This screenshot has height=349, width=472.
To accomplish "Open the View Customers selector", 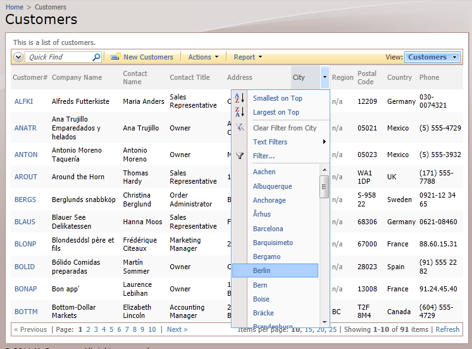I will click(432, 57).
